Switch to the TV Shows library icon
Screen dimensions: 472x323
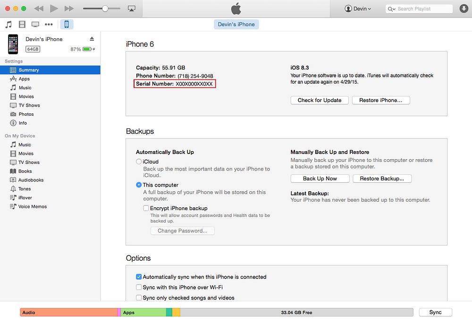[35, 25]
